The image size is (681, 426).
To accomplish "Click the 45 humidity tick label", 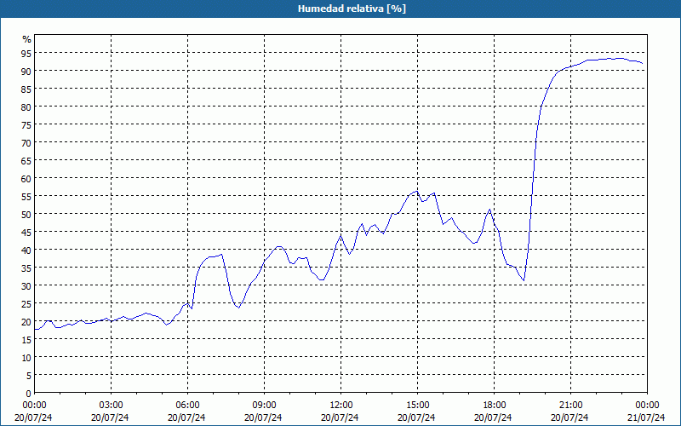I will (x=26, y=232).
